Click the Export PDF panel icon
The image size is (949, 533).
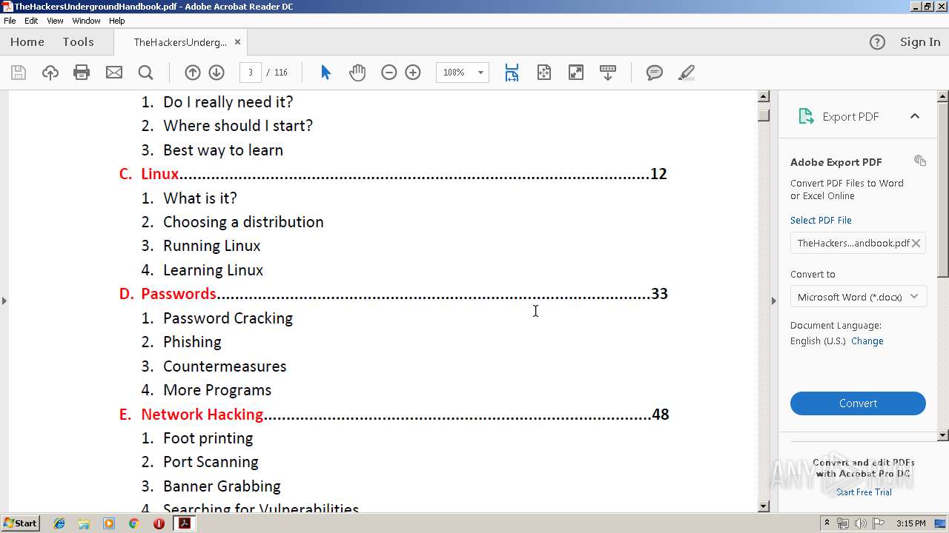(x=806, y=116)
